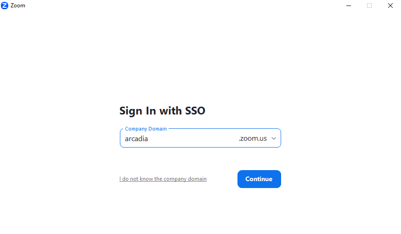Click the X icon at the window corner
Screen dimensions: 401x234
[x=390, y=6]
